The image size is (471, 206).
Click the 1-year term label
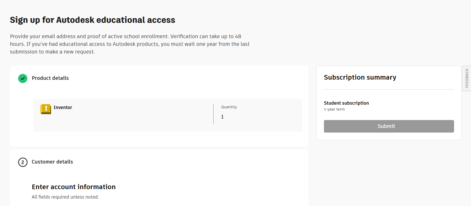[334, 109]
